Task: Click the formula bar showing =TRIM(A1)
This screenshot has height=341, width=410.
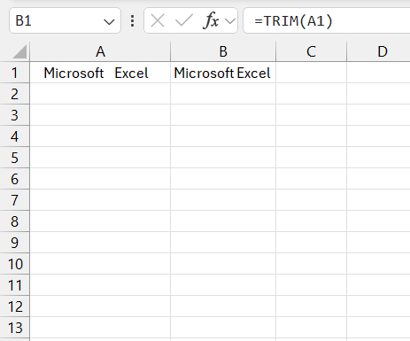Action: tap(326, 20)
